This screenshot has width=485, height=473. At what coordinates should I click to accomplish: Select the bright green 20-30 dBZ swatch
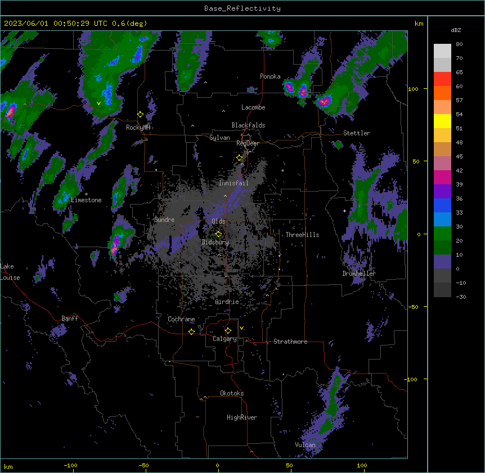[x=442, y=234]
